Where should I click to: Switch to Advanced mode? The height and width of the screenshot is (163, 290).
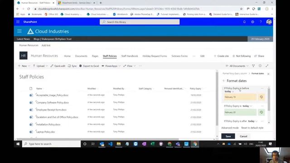coord(230,128)
